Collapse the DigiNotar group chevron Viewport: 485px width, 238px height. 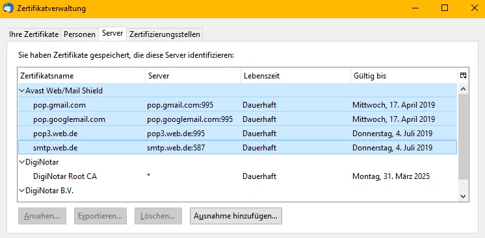pyautogui.click(x=21, y=161)
